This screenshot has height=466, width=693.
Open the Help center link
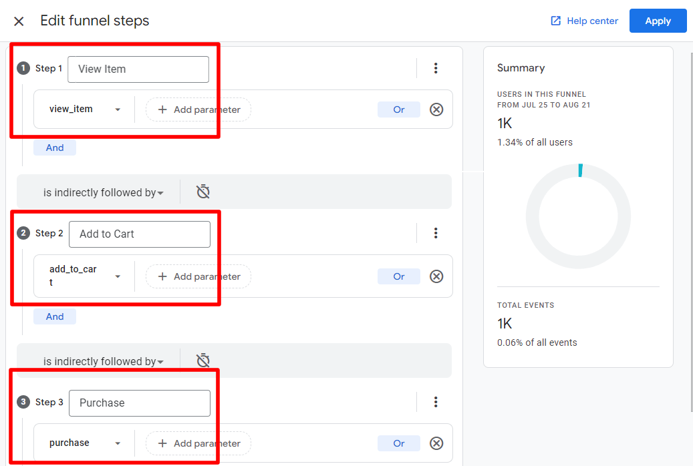pos(585,21)
